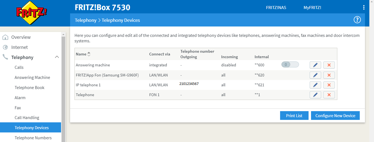Click the Telephone name cell
The image size is (374, 142).
point(85,95)
